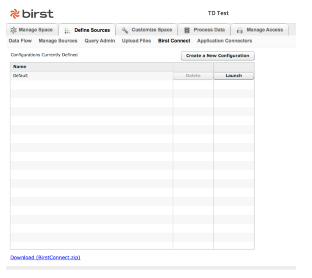Click the Process Data database icon
Screen dimensions: 312x278
(187, 30)
